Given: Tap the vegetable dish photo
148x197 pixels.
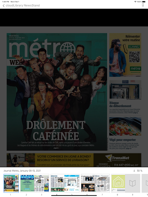Looking at the screenshot, I should click(125, 126).
